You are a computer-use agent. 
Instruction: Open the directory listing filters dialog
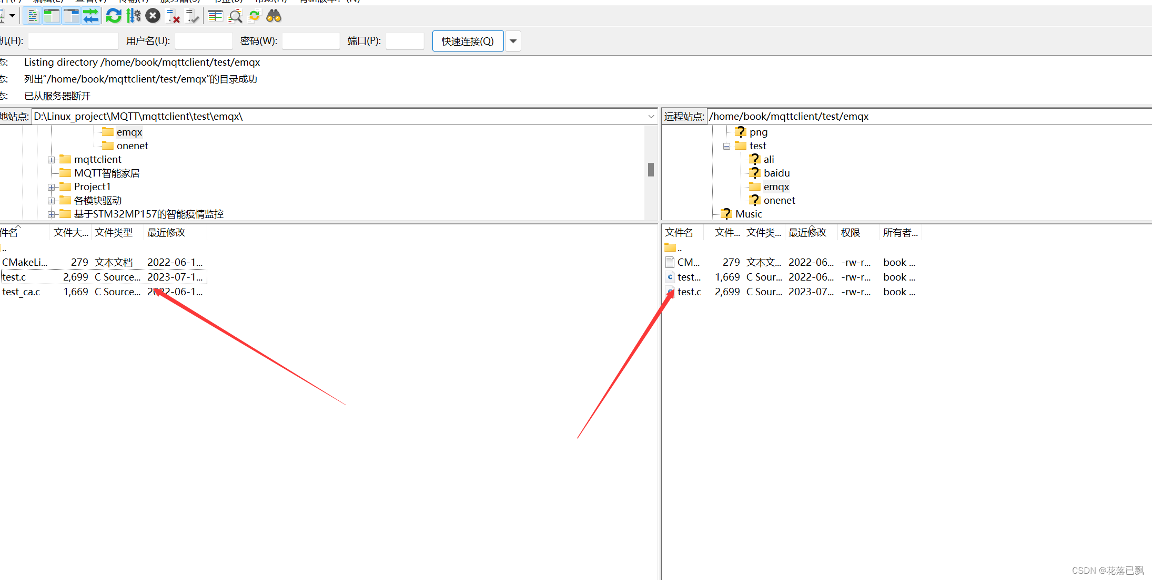pos(215,16)
